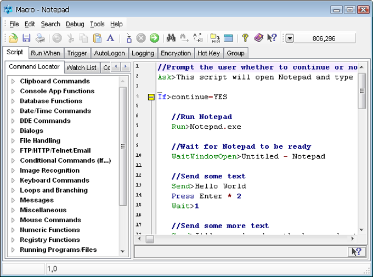Click the Find binoculars icon
Screen dimensions: 373x277
point(171,38)
